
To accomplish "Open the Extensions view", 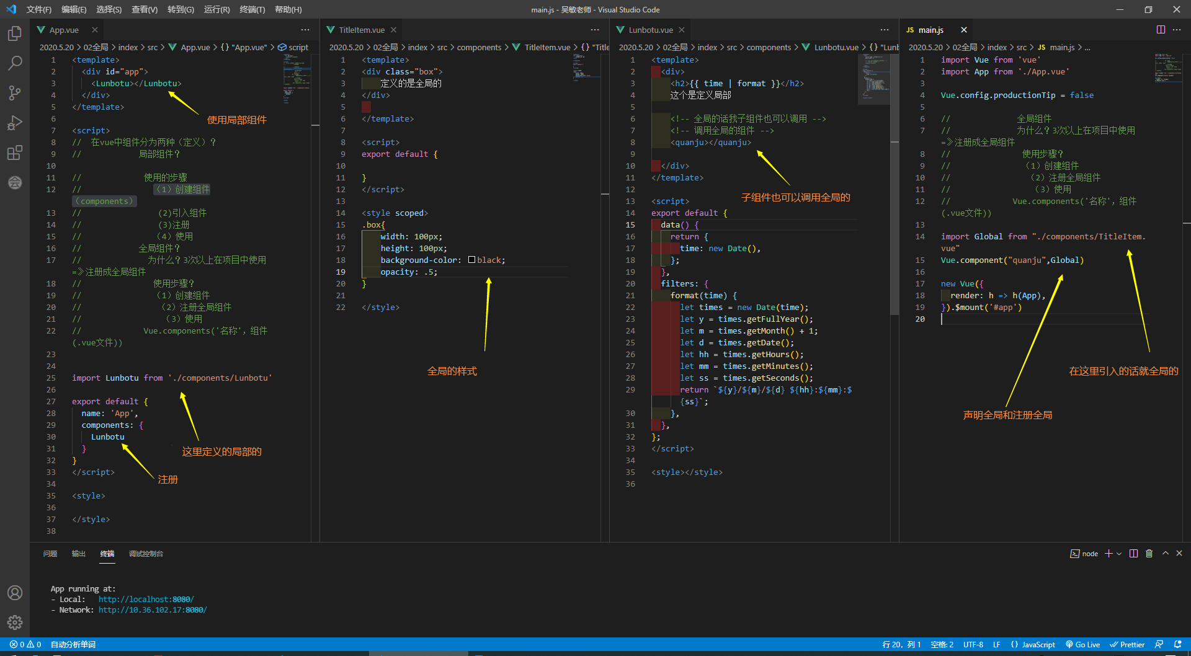I will coord(15,153).
